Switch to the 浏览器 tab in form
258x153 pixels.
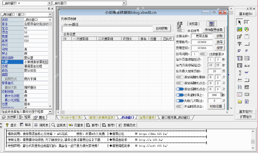click(193, 24)
